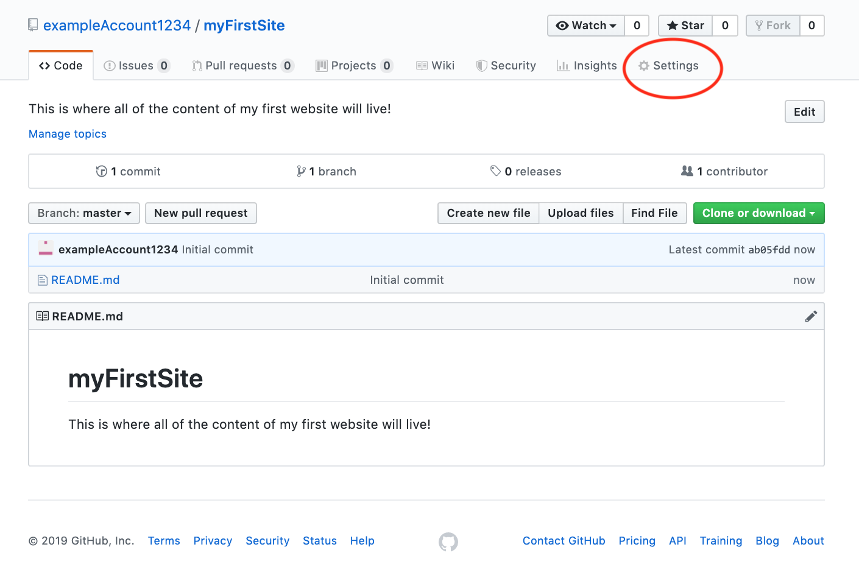Open the Wiki book icon
The height and width of the screenshot is (575, 859).
[422, 65]
